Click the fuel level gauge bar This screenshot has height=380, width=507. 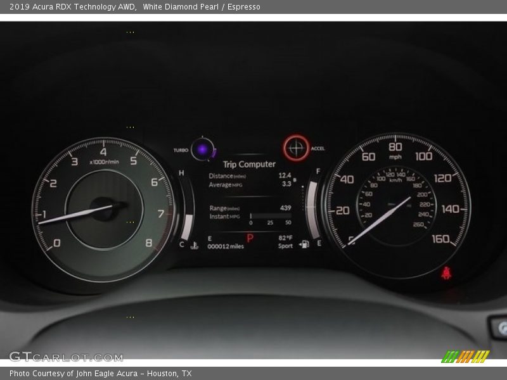[x=312, y=210]
